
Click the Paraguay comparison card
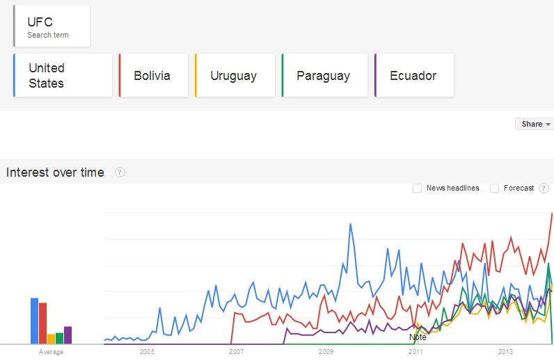point(324,75)
